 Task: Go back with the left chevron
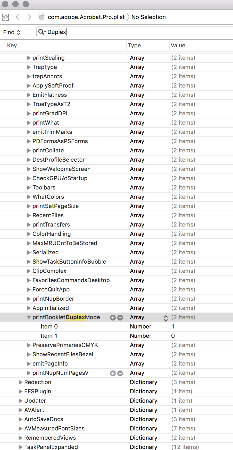pyautogui.click(x=18, y=17)
